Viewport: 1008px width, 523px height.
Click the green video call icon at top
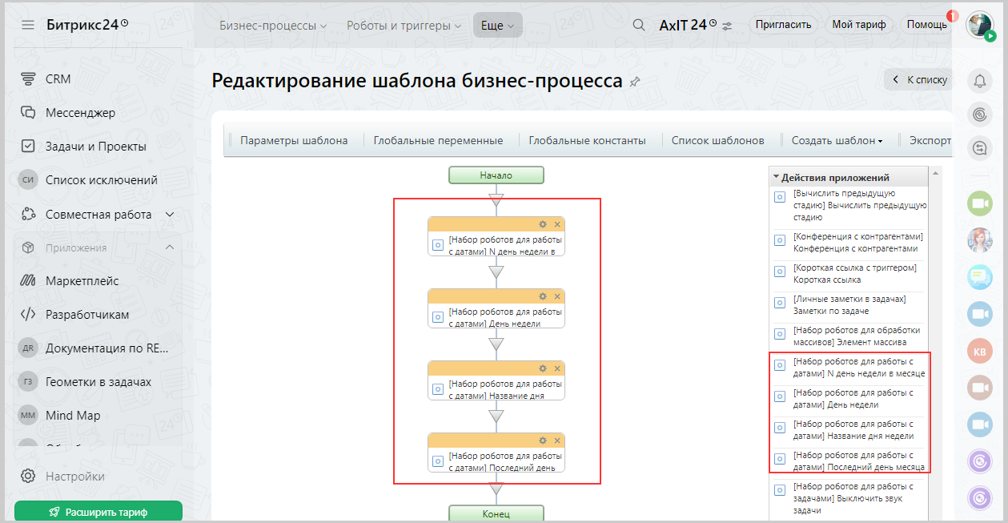coord(979,203)
